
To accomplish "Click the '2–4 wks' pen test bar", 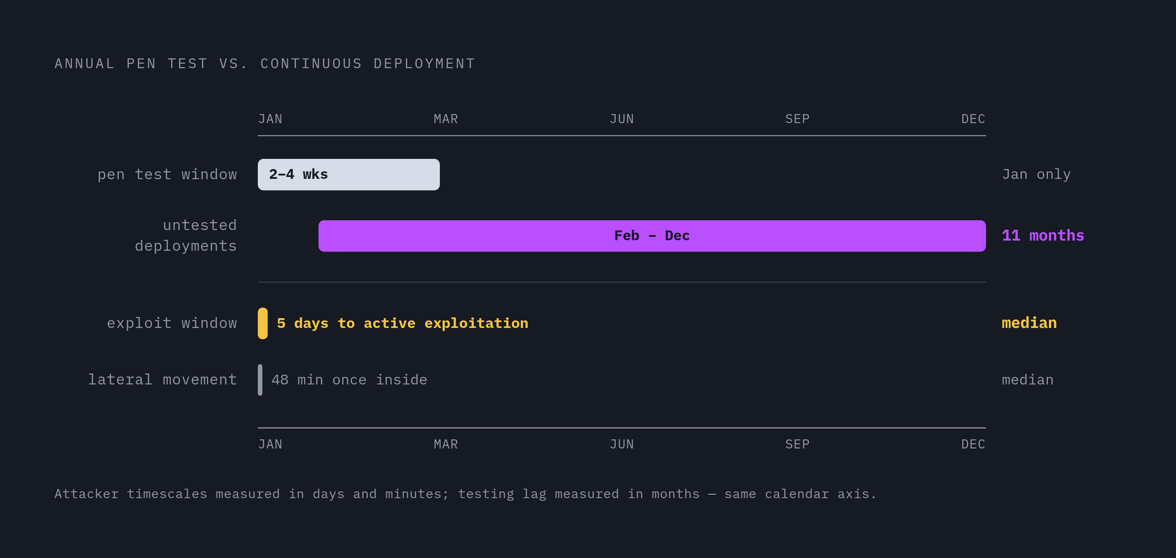I will (x=348, y=175).
